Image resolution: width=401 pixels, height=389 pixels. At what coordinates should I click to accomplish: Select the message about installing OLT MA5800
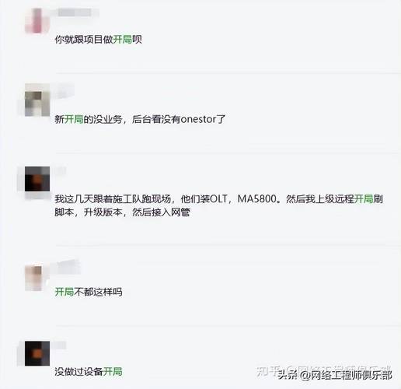pos(218,205)
